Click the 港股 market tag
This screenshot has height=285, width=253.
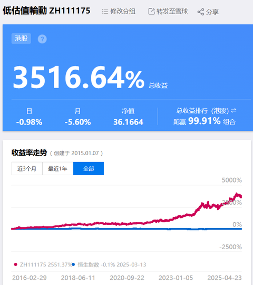[x=21, y=39]
